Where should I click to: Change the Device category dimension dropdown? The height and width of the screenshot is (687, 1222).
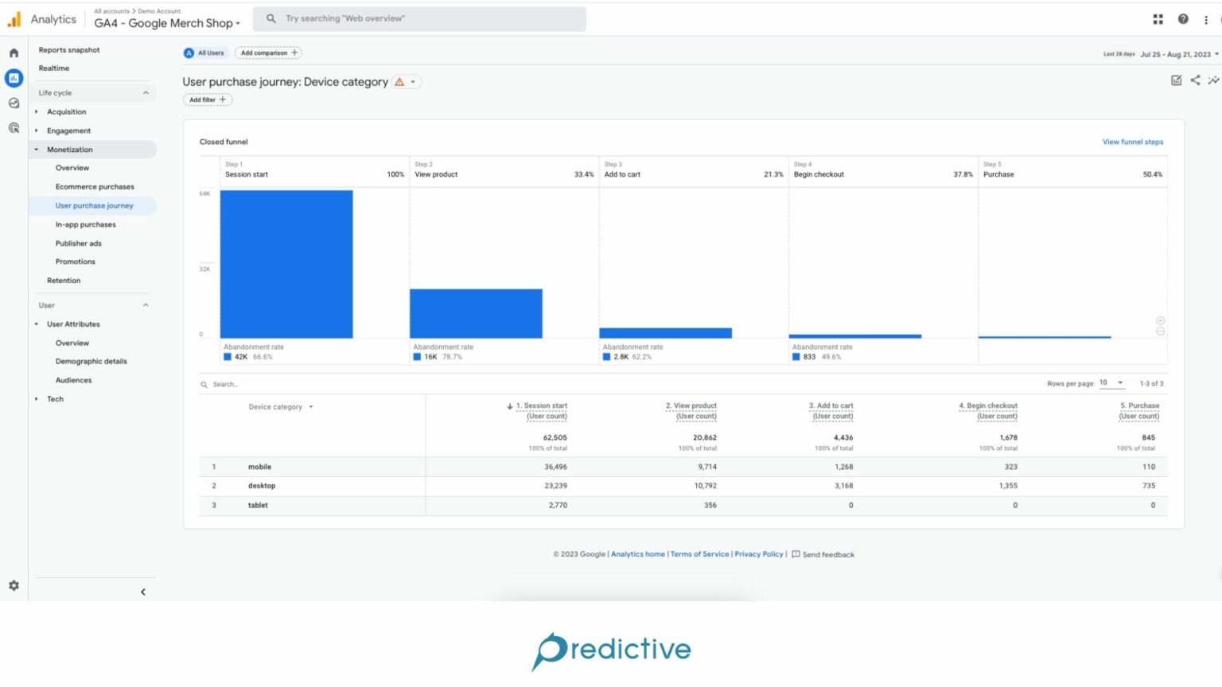(280, 406)
